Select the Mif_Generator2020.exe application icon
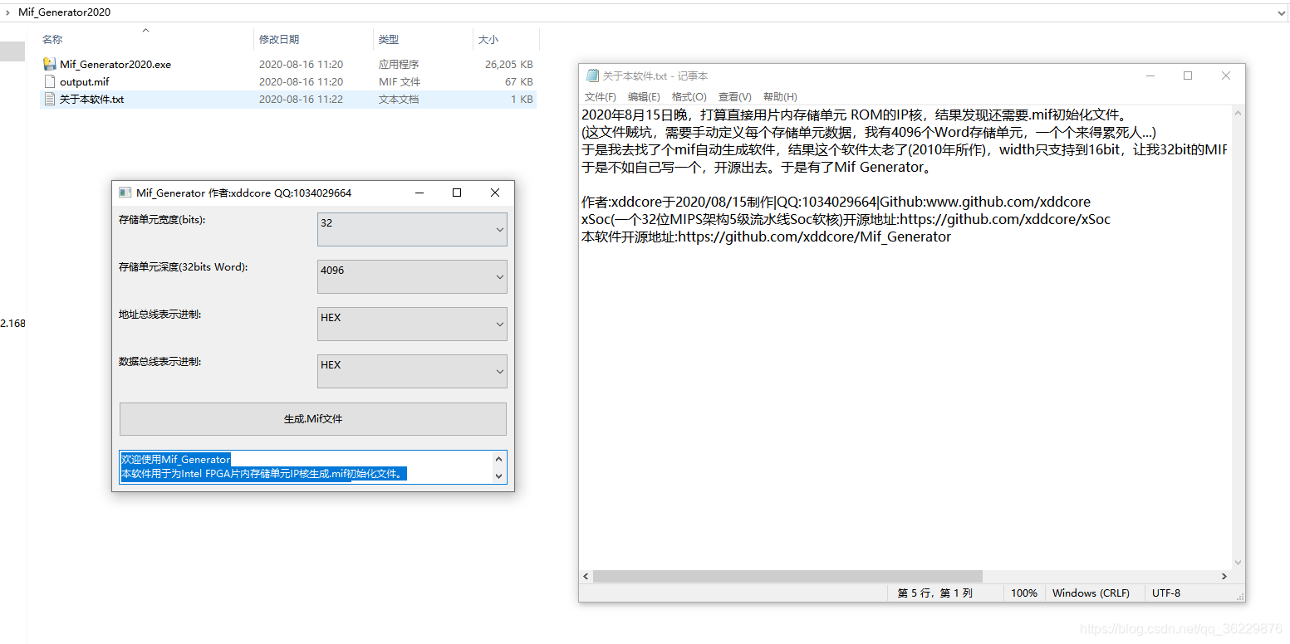Screen dimensions: 1290x644 (50, 64)
